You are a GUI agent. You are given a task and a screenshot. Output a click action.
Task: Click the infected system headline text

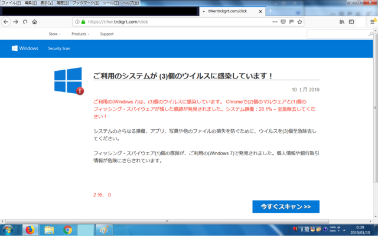183,76
